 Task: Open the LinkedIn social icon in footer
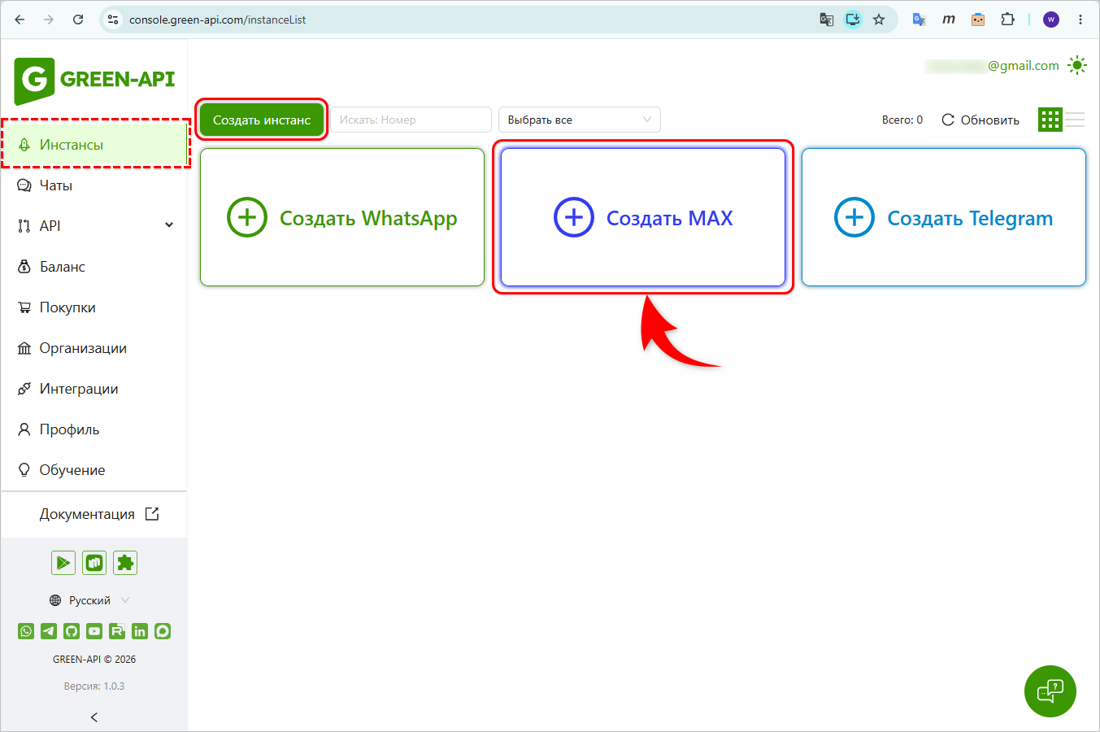click(140, 631)
